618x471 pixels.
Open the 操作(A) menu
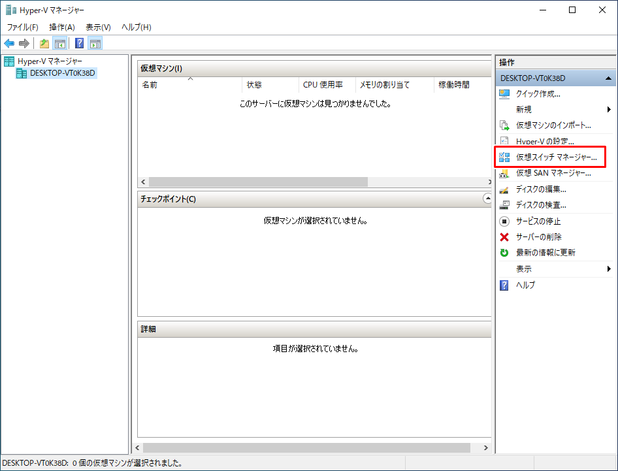[62, 27]
